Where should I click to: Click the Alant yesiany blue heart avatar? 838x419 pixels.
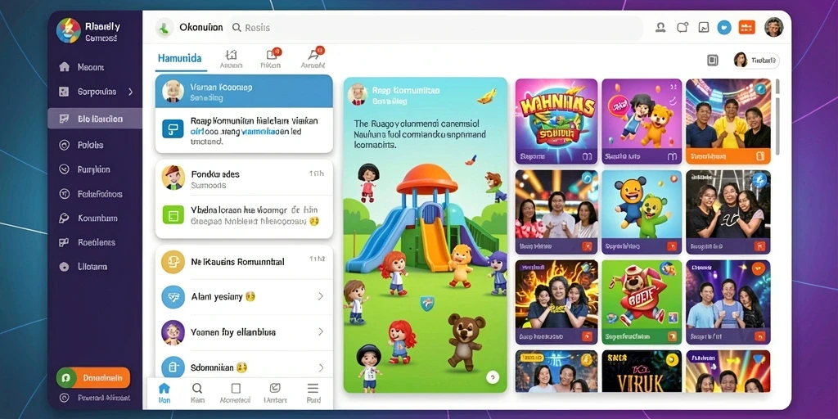pos(173,296)
